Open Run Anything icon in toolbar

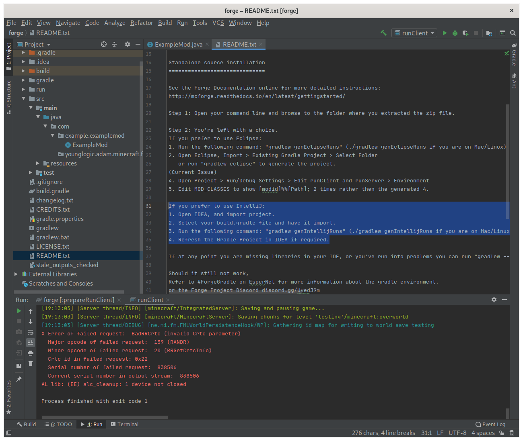pyautogui.click(x=502, y=33)
